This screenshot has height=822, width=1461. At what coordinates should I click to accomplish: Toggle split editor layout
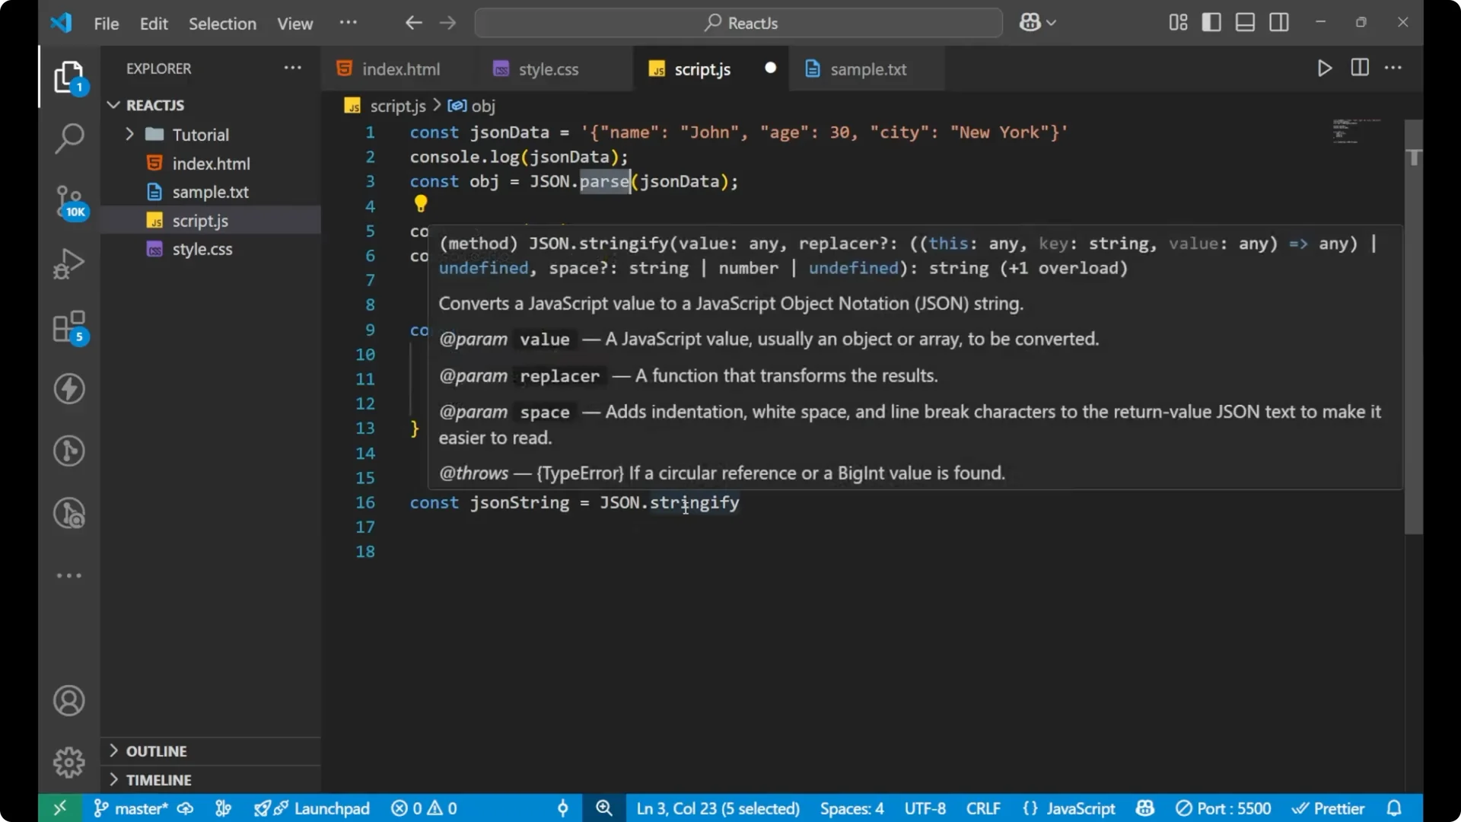(1359, 68)
